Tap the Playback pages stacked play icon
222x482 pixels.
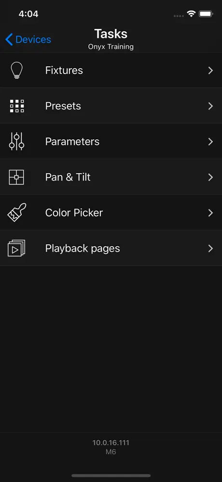pyautogui.click(x=16, y=248)
